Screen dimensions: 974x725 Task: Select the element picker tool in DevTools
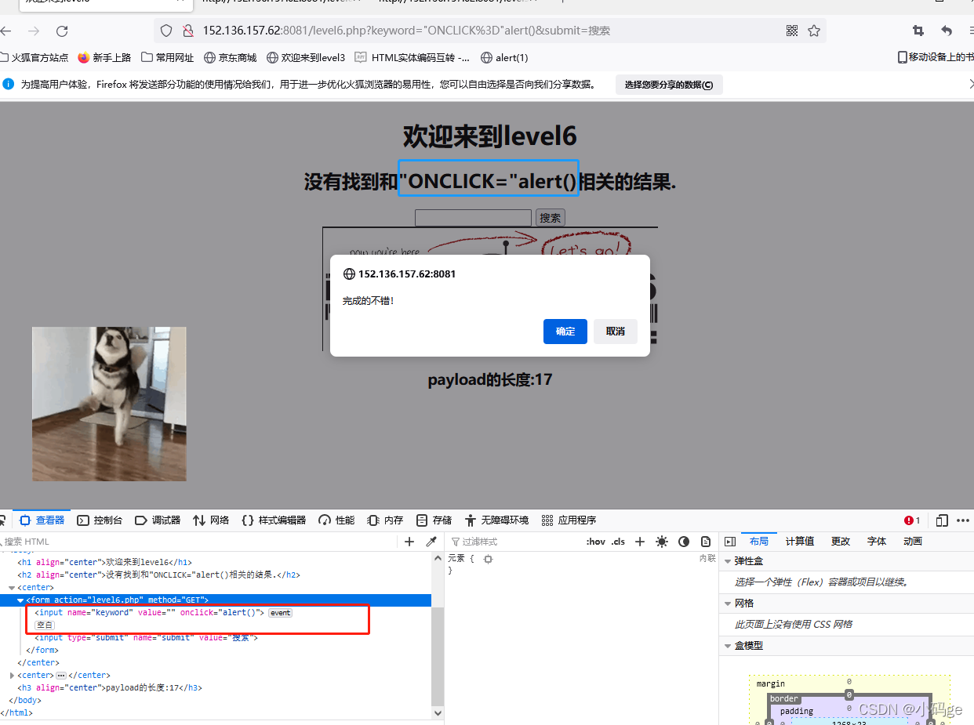[x=5, y=520]
